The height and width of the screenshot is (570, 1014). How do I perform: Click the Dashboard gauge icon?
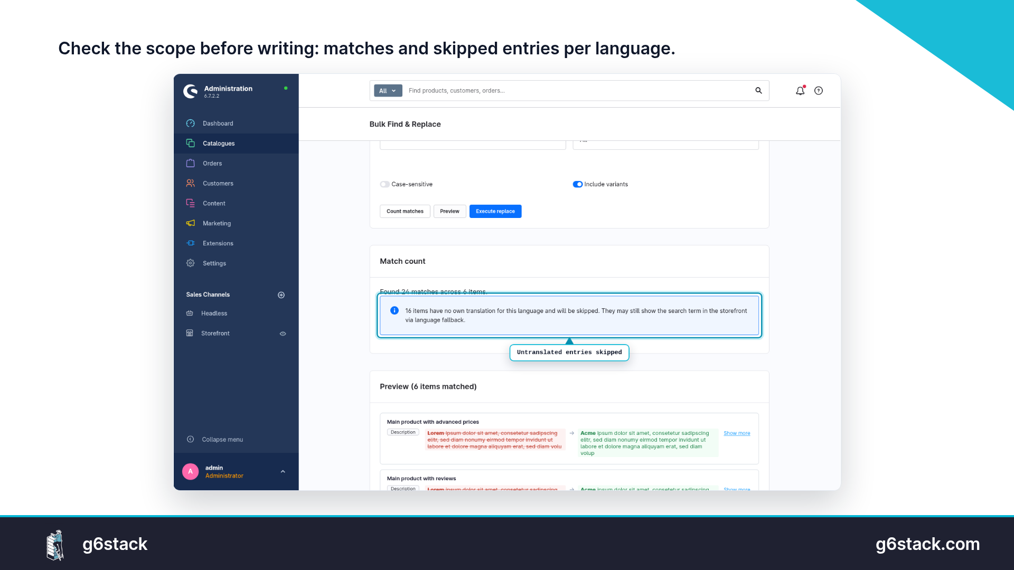point(191,123)
